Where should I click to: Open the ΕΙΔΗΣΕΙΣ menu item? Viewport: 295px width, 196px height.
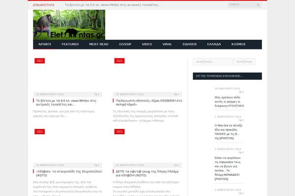pyautogui.click(x=189, y=44)
